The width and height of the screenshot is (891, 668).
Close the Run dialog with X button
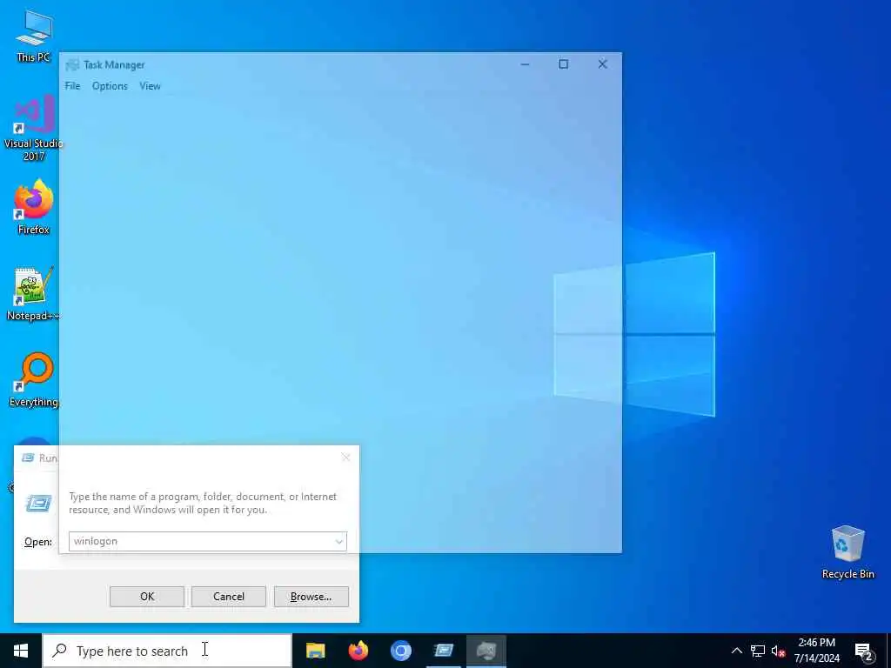(345, 458)
